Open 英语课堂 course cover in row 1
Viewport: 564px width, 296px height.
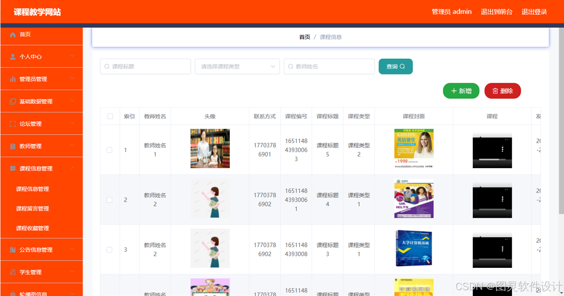click(x=414, y=148)
